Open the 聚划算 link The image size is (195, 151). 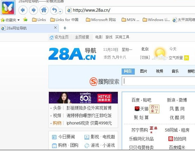coord(141,117)
